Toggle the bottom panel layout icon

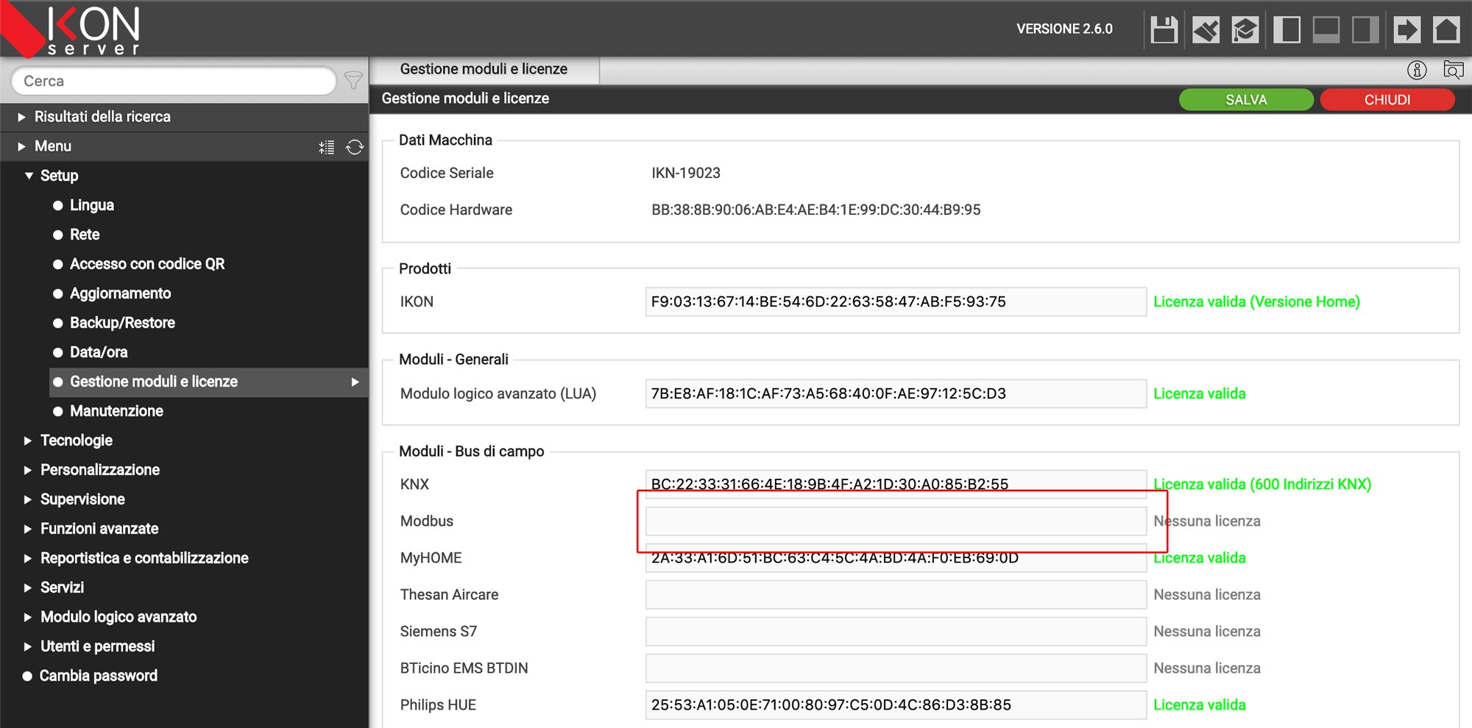pos(1326,29)
